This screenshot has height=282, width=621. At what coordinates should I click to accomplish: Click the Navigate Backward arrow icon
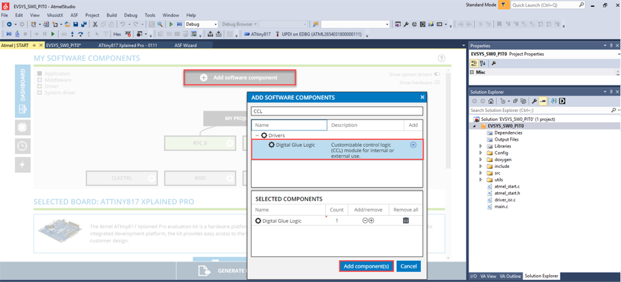(9, 24)
